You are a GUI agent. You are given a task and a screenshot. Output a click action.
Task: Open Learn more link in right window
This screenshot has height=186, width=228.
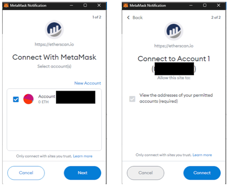click(x=202, y=155)
